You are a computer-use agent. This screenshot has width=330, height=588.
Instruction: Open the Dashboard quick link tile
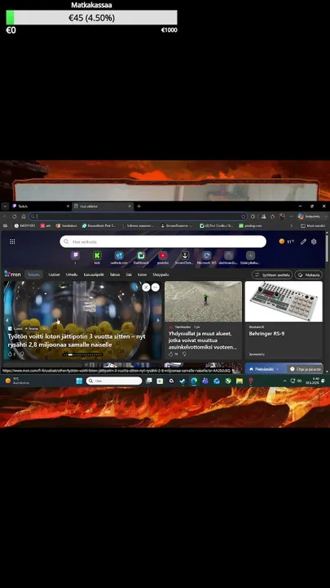click(x=141, y=257)
